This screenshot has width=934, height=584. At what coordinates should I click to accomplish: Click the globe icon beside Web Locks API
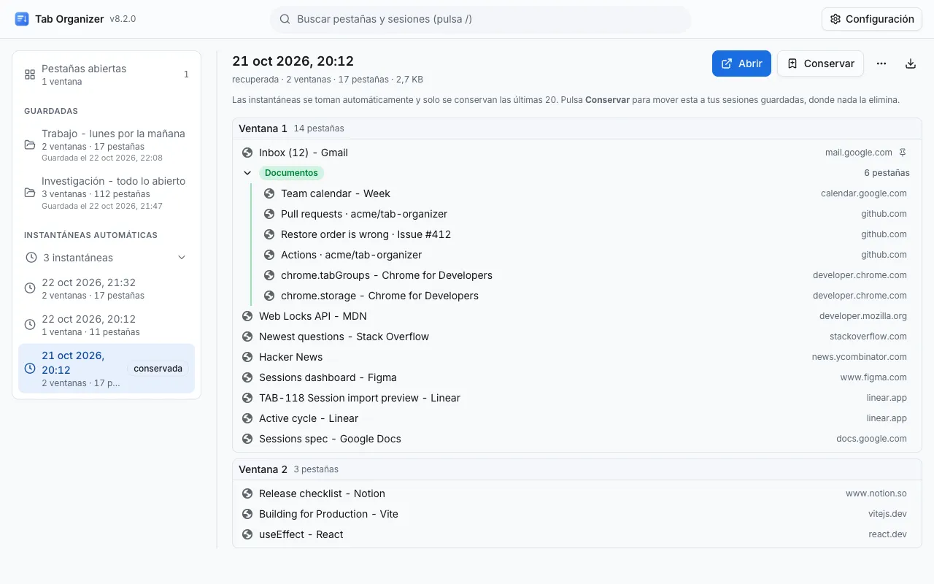coord(247,316)
